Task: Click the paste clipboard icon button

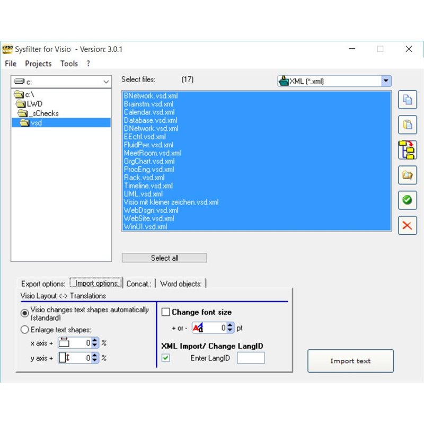Action: click(407, 125)
